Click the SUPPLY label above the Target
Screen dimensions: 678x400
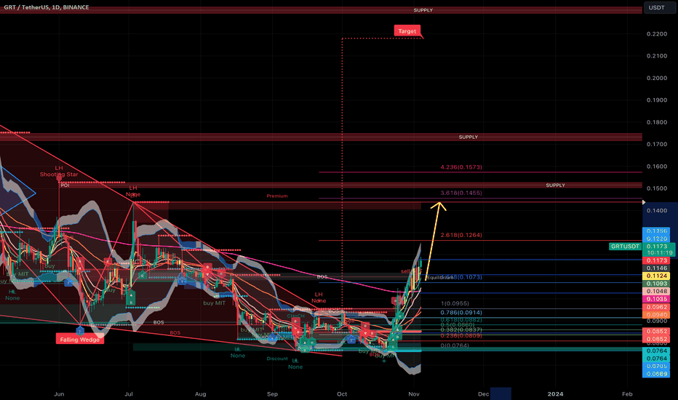coord(423,10)
